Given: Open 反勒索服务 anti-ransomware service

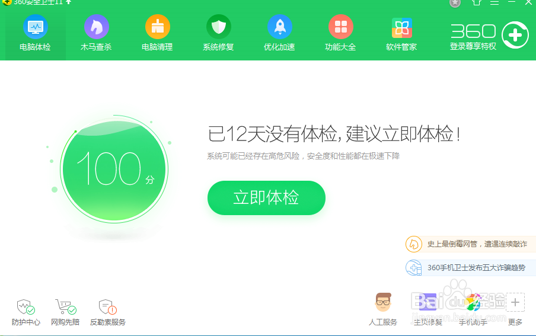Looking at the screenshot, I should [108, 312].
